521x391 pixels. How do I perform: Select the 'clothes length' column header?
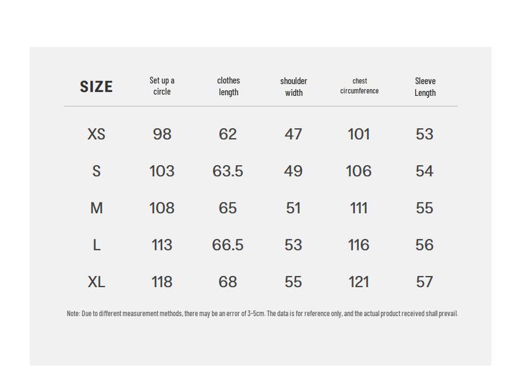[x=228, y=86]
